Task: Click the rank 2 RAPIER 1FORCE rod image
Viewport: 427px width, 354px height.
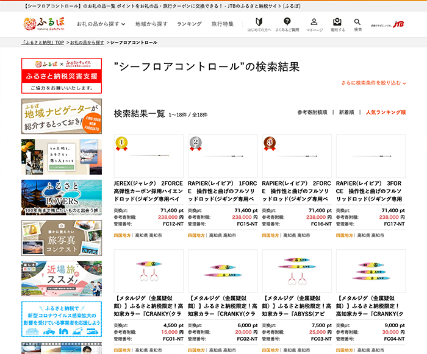Action: [223, 156]
